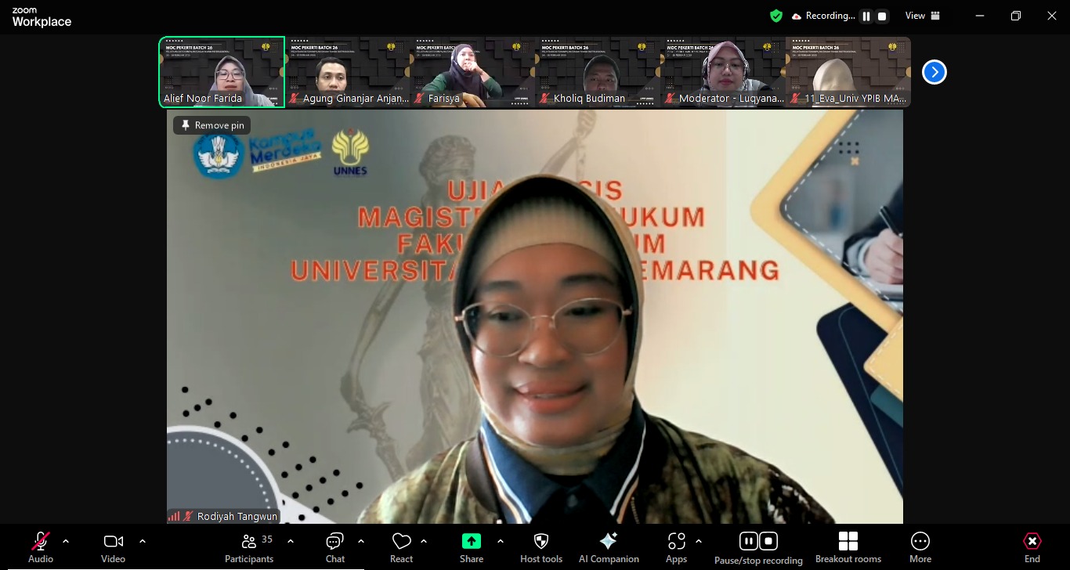Click the green Share screen button

coord(472,541)
